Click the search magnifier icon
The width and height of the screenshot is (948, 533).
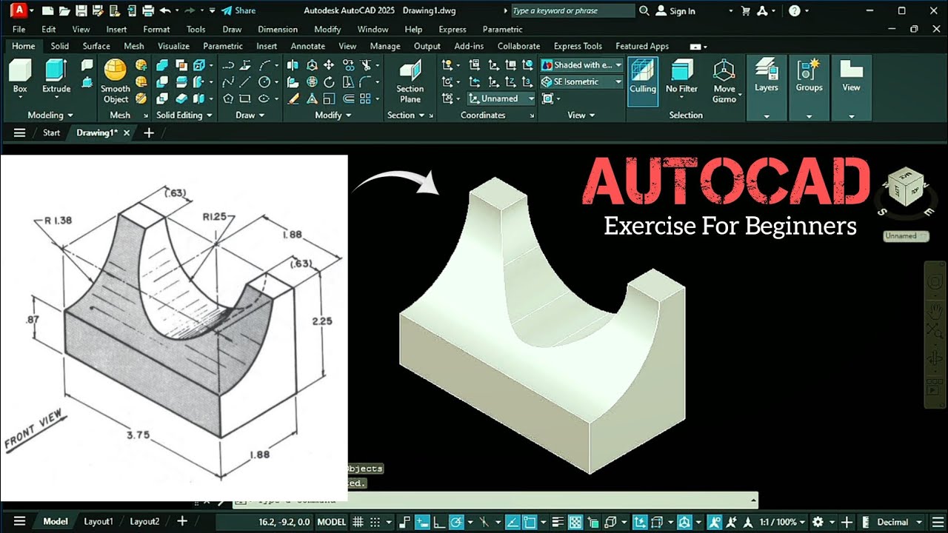click(x=644, y=10)
